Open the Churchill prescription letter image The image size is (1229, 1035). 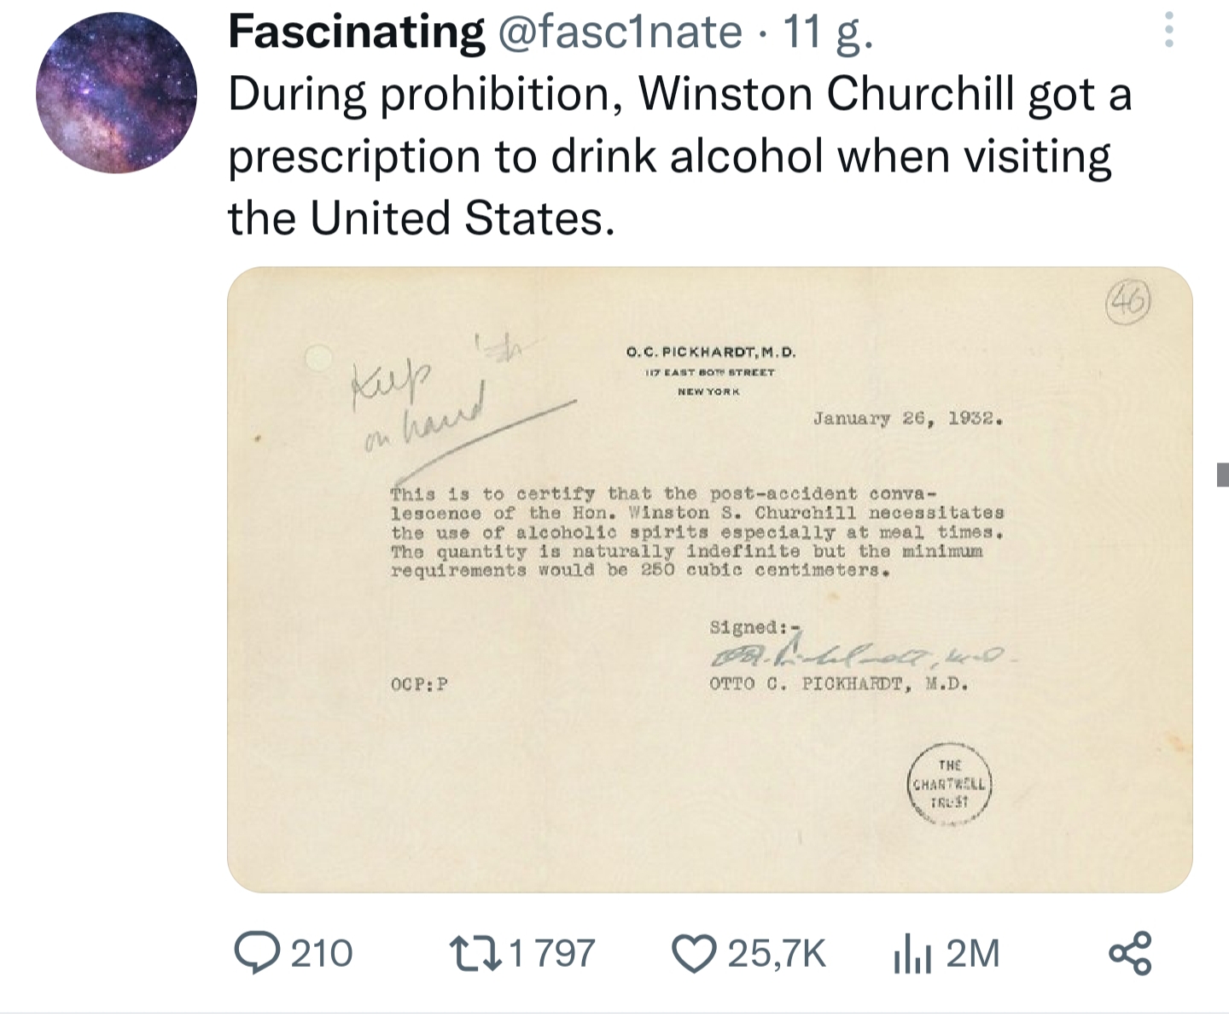coord(709,579)
